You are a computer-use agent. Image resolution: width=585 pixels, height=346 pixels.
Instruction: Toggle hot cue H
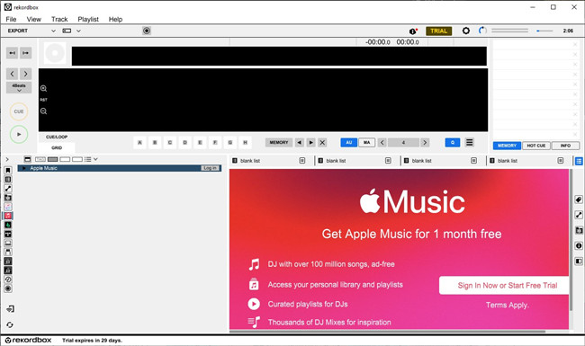pyautogui.click(x=245, y=142)
